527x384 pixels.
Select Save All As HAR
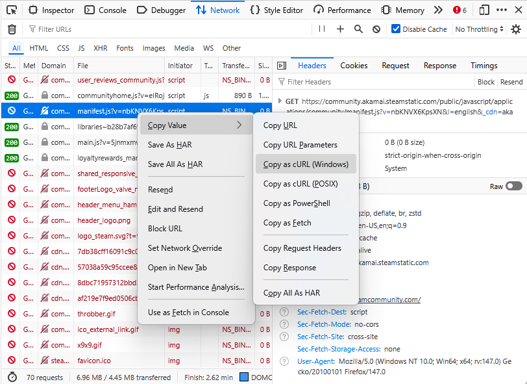pyautogui.click(x=196, y=164)
